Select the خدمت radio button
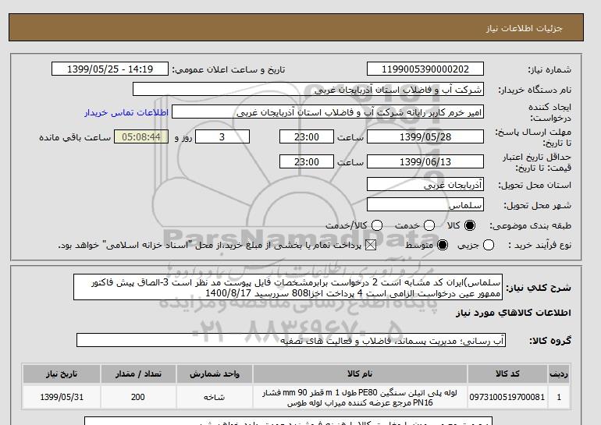This screenshot has height=425, width=601. click(429, 225)
